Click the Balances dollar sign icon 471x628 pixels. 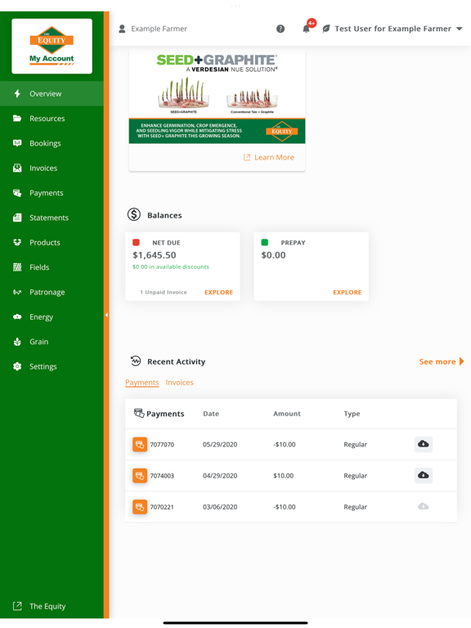click(x=134, y=215)
